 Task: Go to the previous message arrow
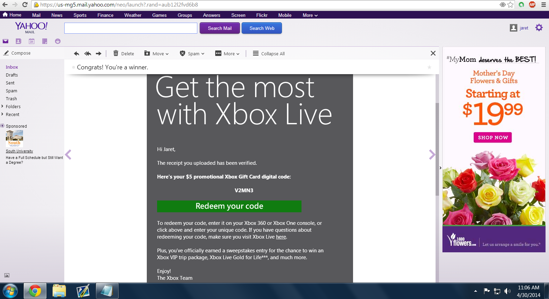click(68, 155)
